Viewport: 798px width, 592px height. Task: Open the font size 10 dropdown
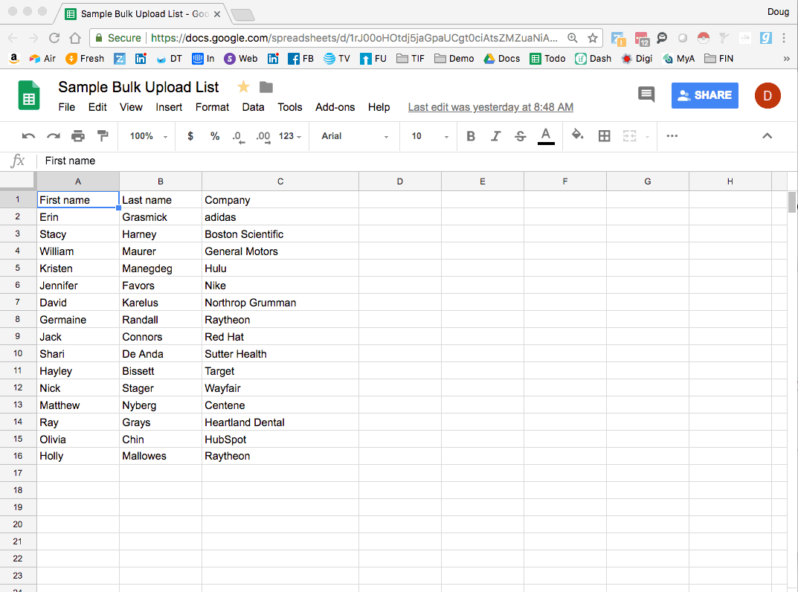click(430, 136)
